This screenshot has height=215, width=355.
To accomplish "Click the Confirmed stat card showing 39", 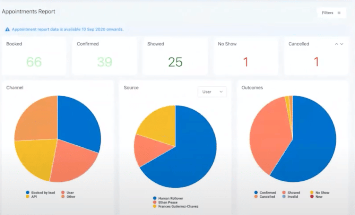I will click(x=104, y=56).
